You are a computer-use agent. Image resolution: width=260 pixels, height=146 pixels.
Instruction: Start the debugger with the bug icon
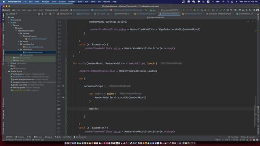(x=195, y=10)
